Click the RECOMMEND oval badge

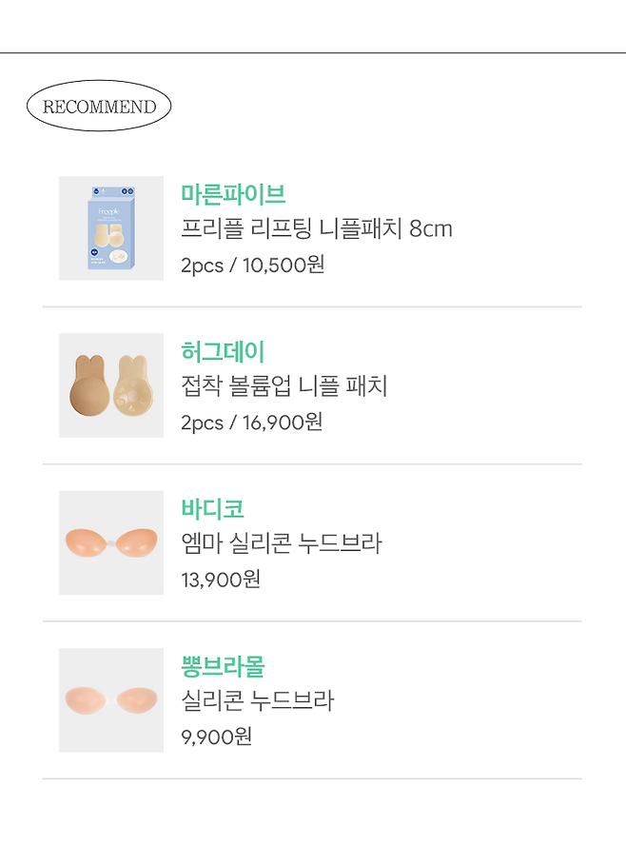coord(98,107)
